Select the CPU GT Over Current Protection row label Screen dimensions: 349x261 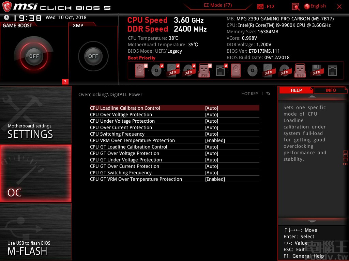tap(125, 166)
